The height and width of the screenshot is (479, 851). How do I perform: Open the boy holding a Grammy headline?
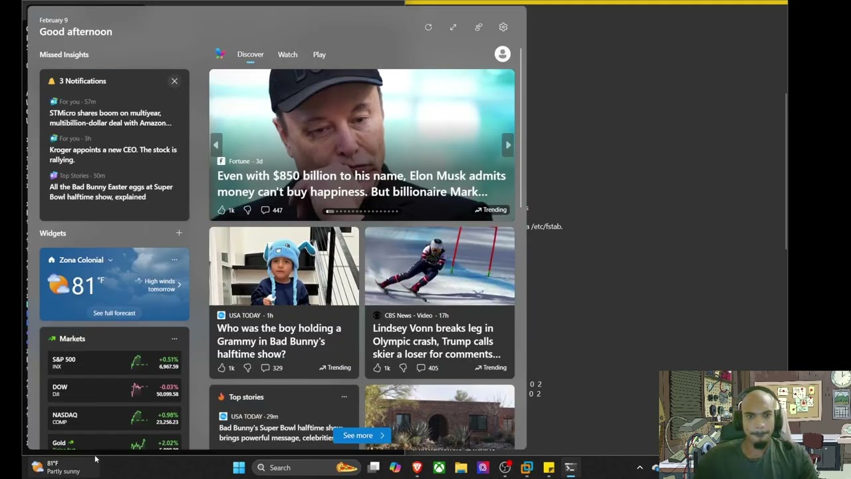[279, 341]
